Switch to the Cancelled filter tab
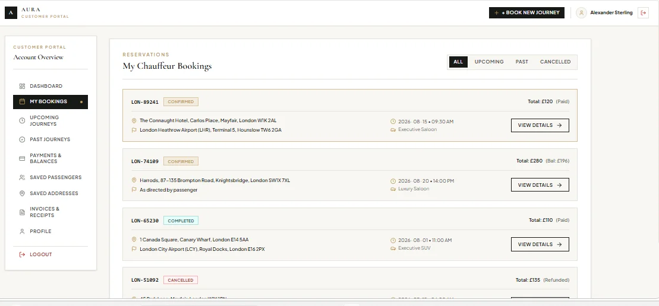 click(555, 62)
